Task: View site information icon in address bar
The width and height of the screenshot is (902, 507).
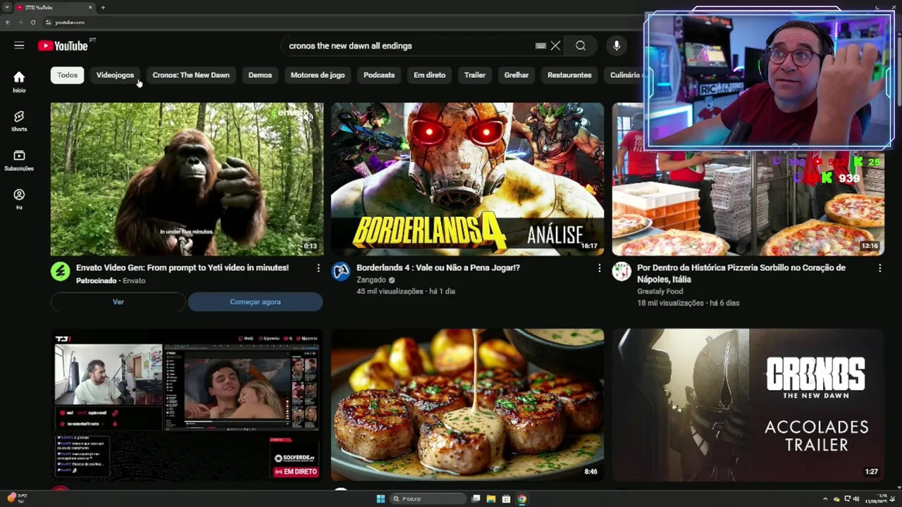Action: [x=48, y=23]
